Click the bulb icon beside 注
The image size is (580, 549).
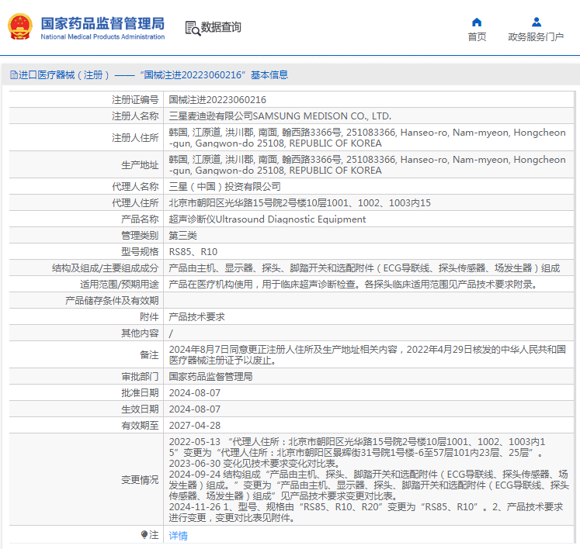[x=144, y=534]
